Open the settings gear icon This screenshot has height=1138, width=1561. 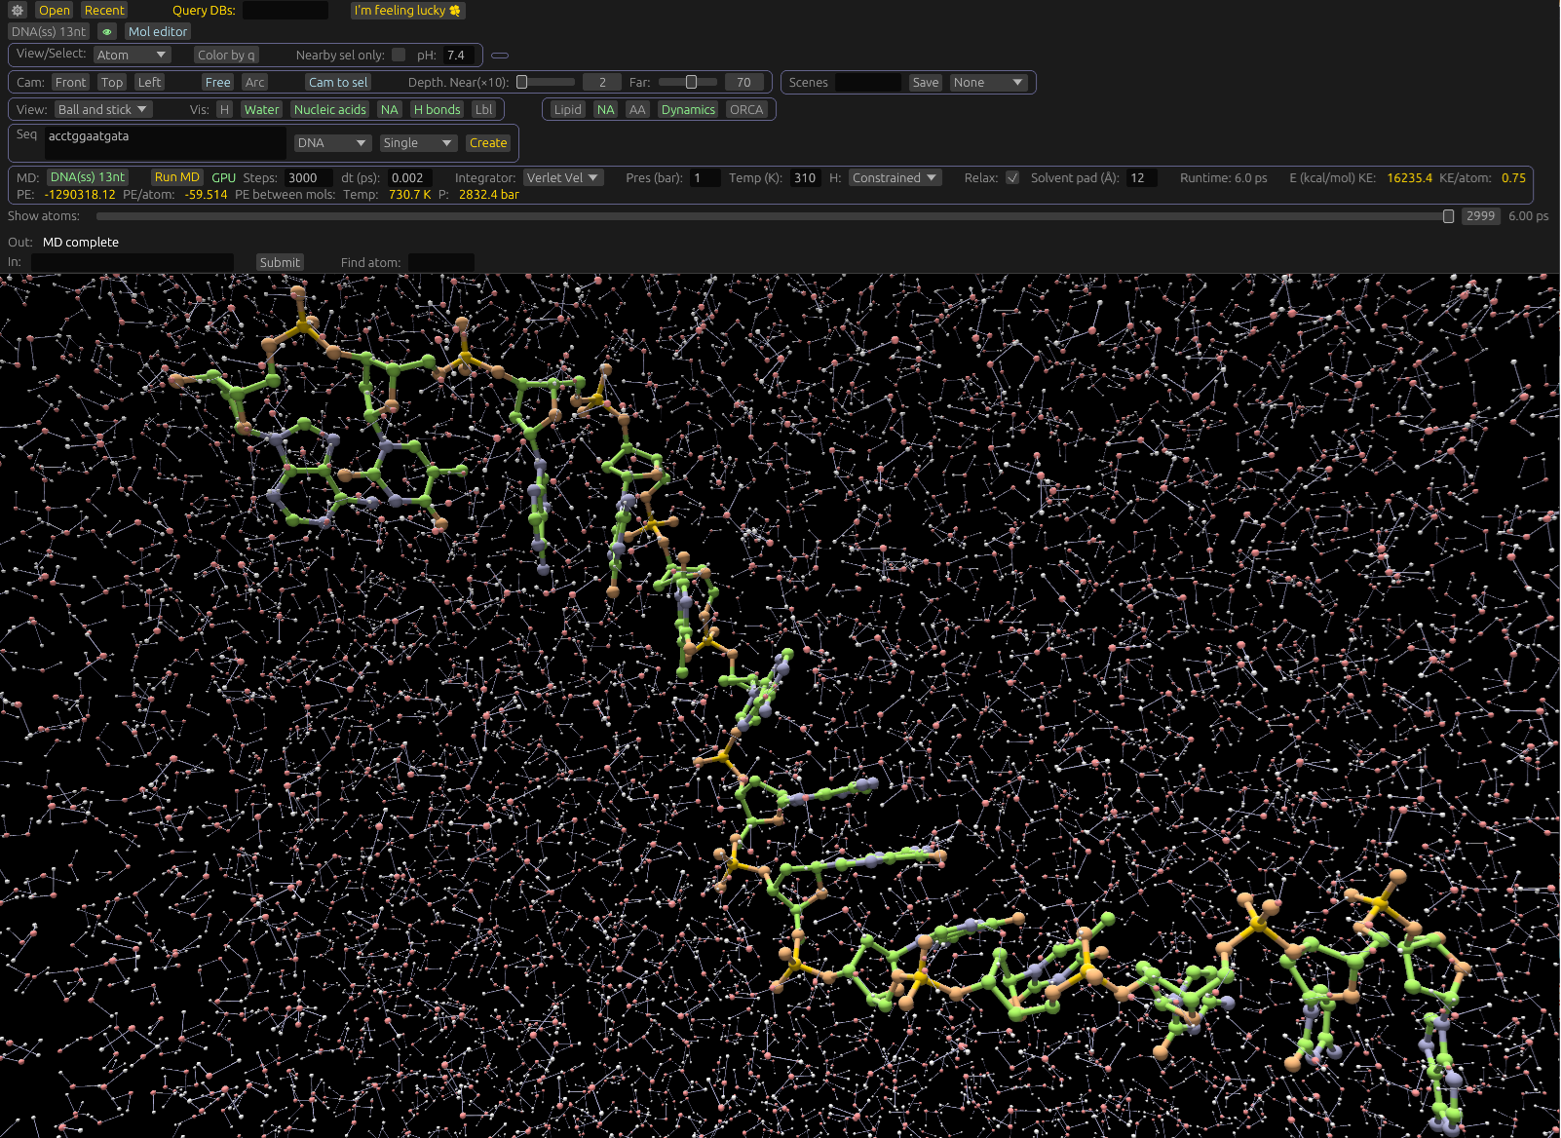(x=18, y=11)
